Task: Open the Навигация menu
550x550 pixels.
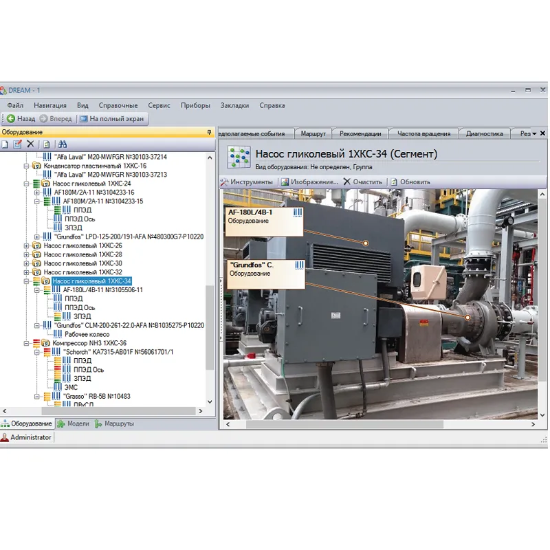Action: tap(50, 105)
